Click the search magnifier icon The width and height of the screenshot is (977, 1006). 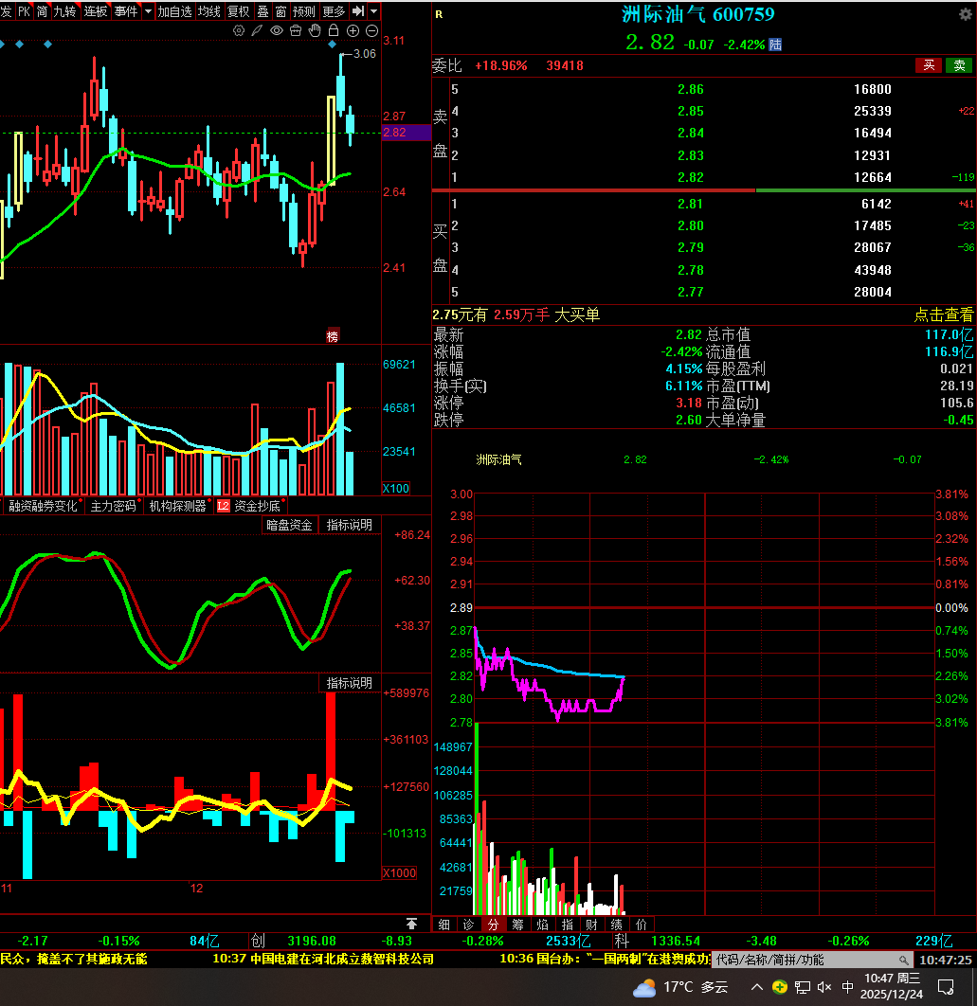(x=904, y=960)
